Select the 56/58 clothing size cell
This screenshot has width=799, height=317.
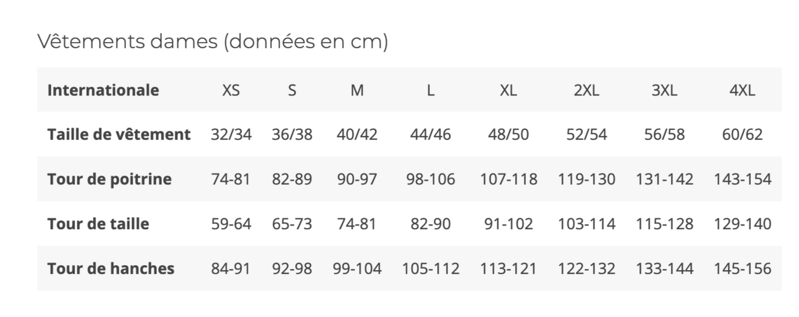tap(664, 135)
